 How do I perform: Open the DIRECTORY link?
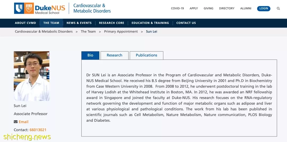pyautogui.click(x=227, y=8)
